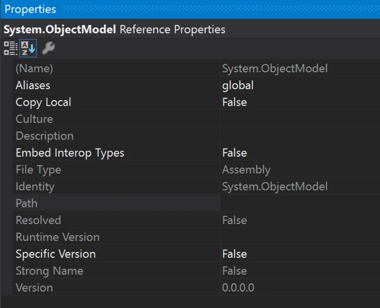Switch to Categorized property view
380x308 pixels.
coord(10,49)
